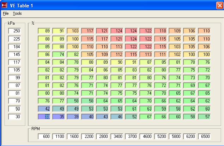Select the 30 kPa bin field
Screen dimensions: 224x146
[x=15, y=117]
